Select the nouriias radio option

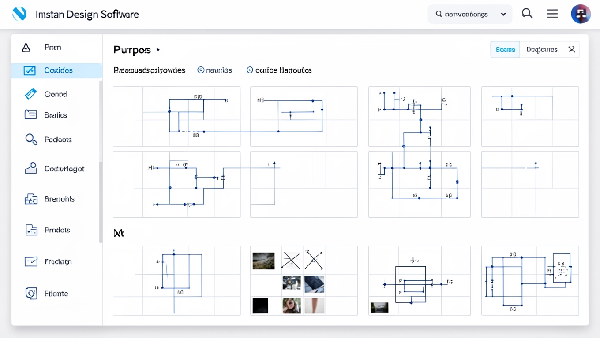tap(201, 70)
